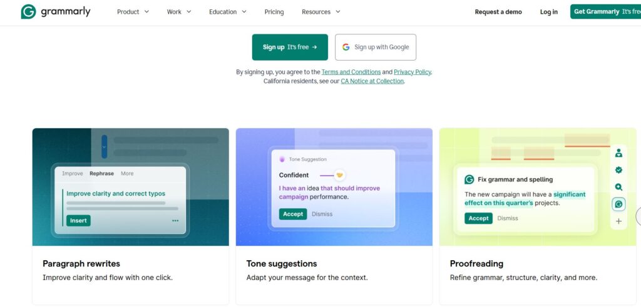The height and width of the screenshot is (307, 641).
Task: Click the Proofreading illustration
Action: [538, 187]
